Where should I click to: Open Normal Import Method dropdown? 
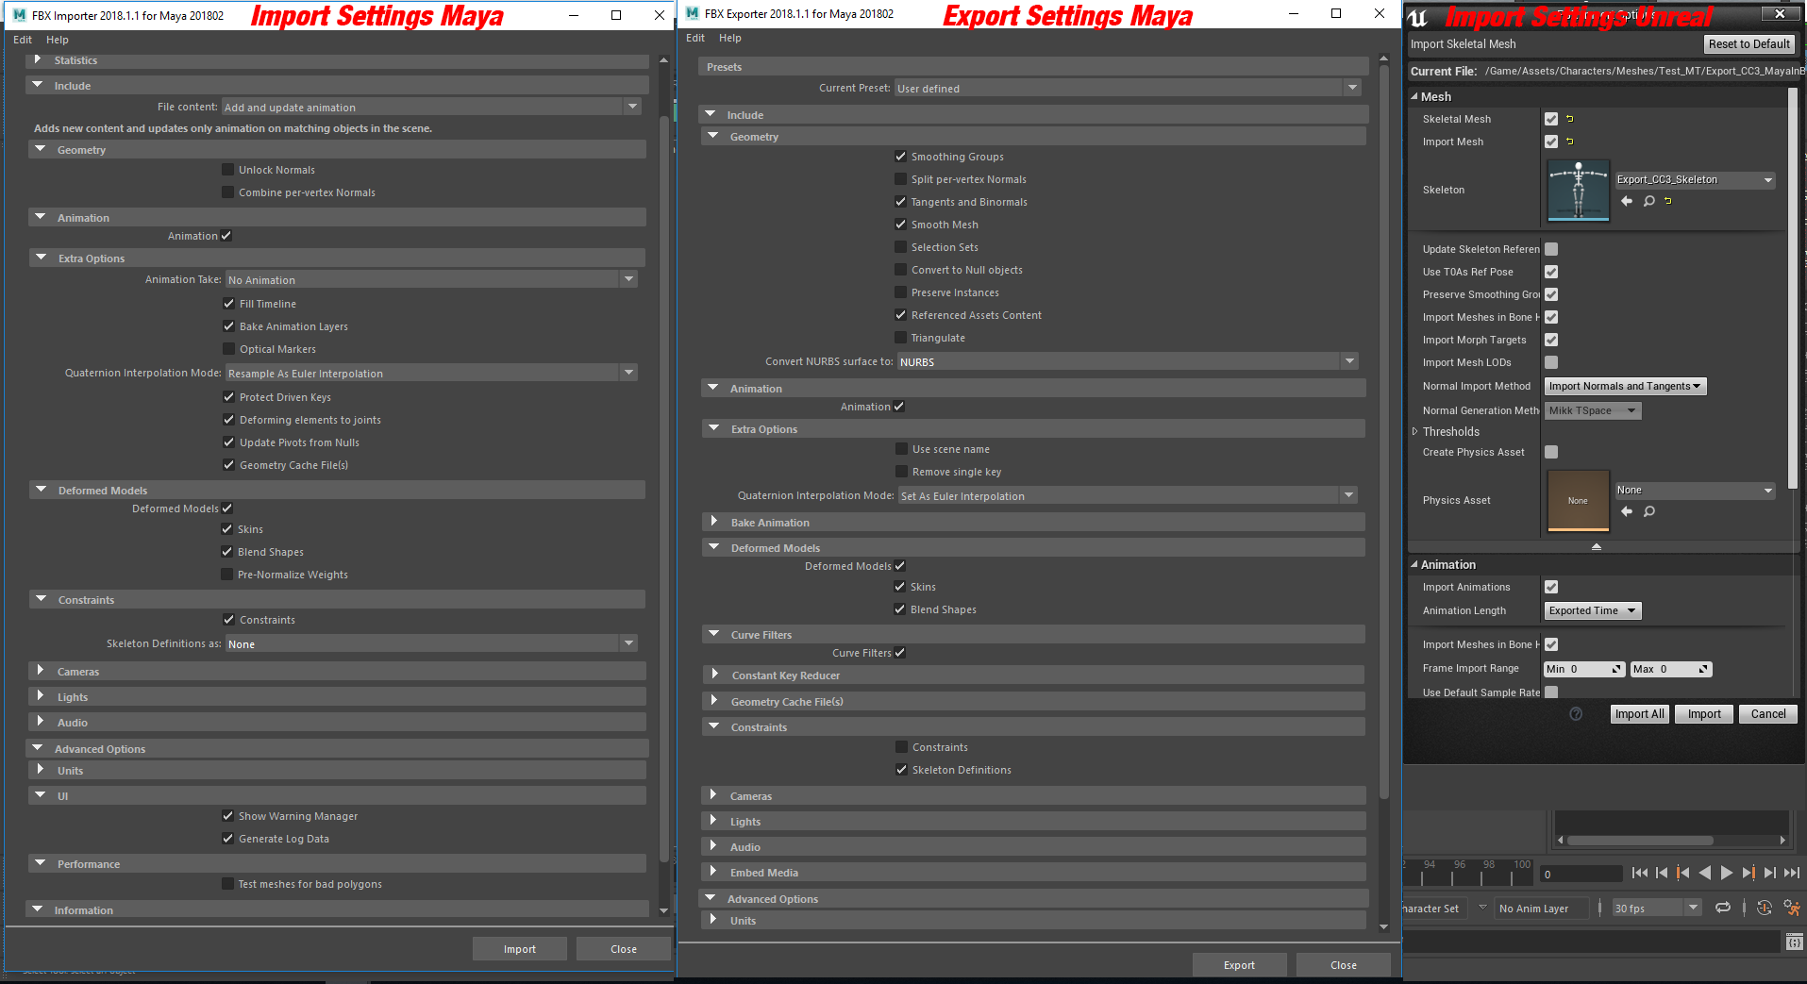click(1625, 386)
